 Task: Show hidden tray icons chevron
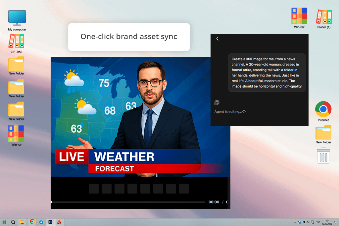point(295,222)
